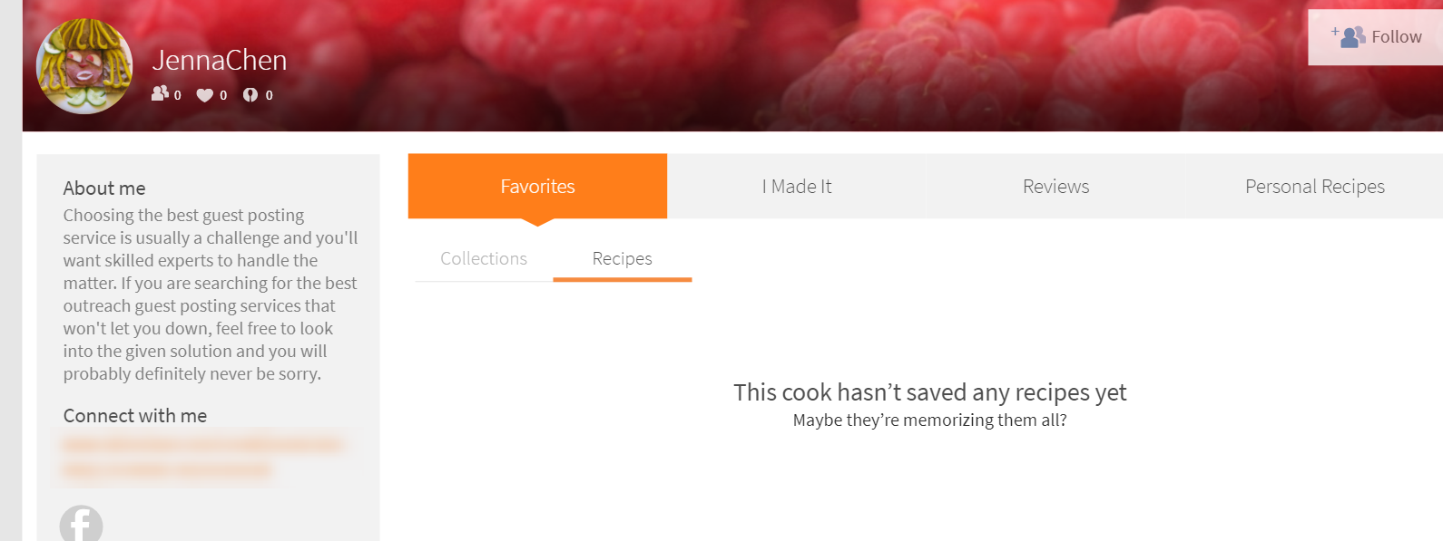Select the Favorites tab
The width and height of the screenshot is (1443, 541).
point(537,187)
